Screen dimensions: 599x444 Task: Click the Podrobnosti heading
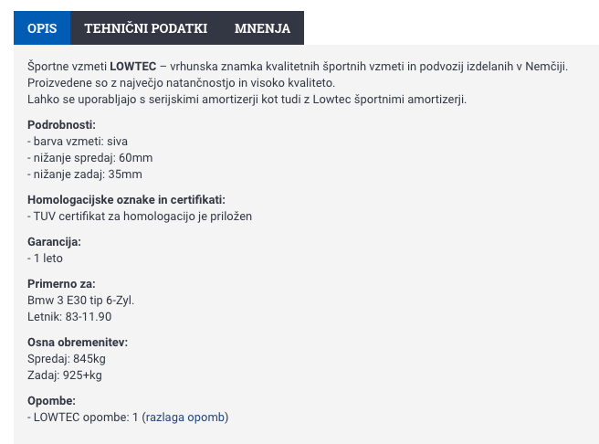pos(61,125)
